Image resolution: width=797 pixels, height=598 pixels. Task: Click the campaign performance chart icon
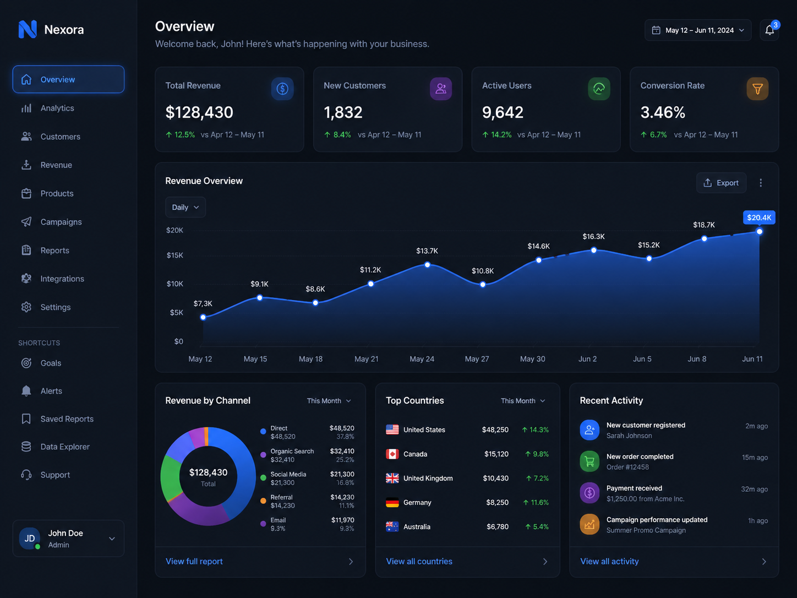coord(589,524)
